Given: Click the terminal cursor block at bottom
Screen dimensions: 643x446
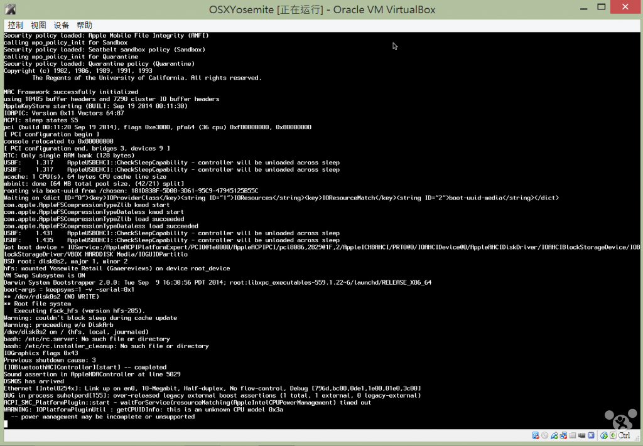Looking at the screenshot, I should [6, 424].
